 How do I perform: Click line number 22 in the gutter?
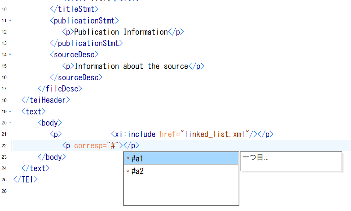click(x=4, y=146)
